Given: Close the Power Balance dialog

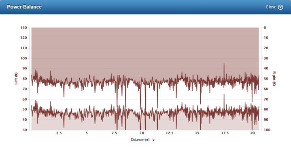Looking at the screenshot, I should pos(274,7).
